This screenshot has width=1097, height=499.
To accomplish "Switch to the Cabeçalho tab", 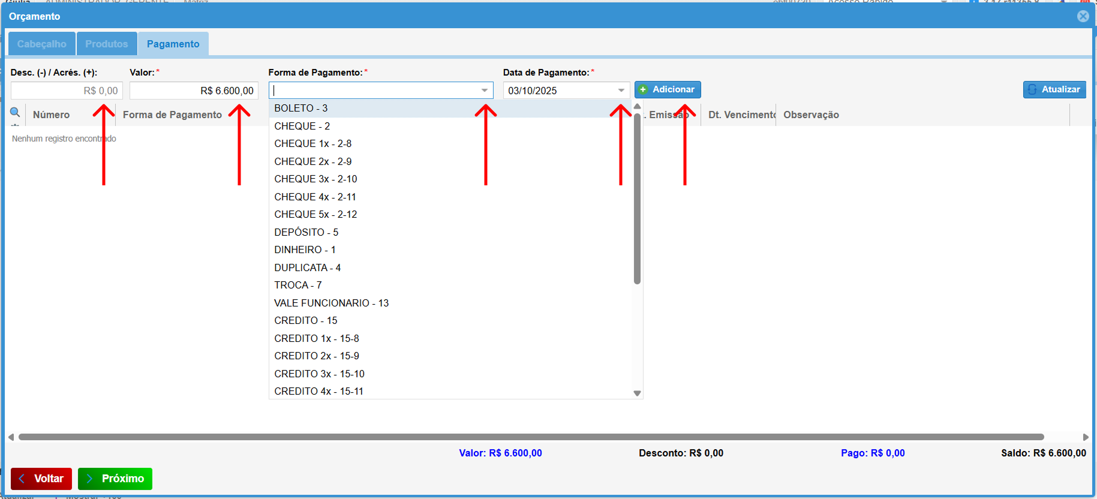I will click(42, 44).
